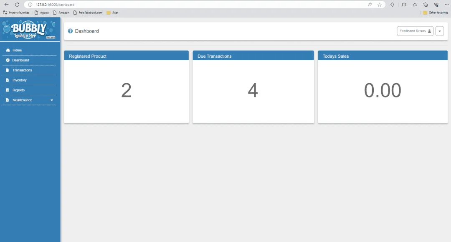Click the Maintenance file icon

coord(8,100)
